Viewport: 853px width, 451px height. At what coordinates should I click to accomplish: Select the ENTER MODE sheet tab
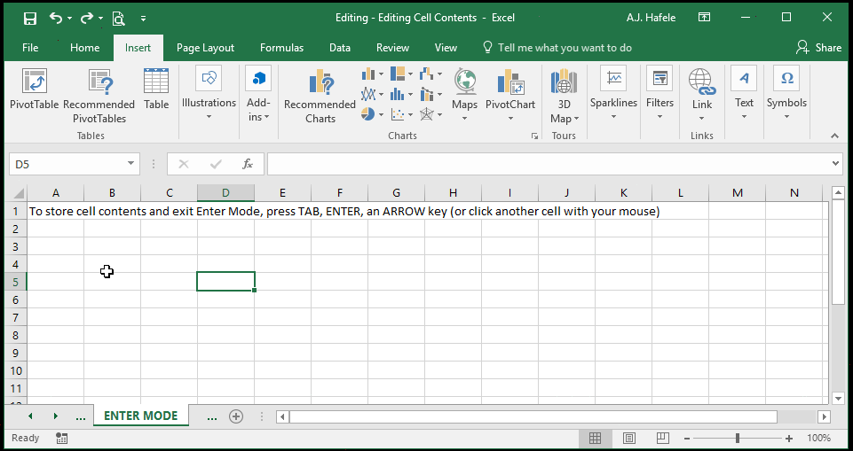pos(141,416)
